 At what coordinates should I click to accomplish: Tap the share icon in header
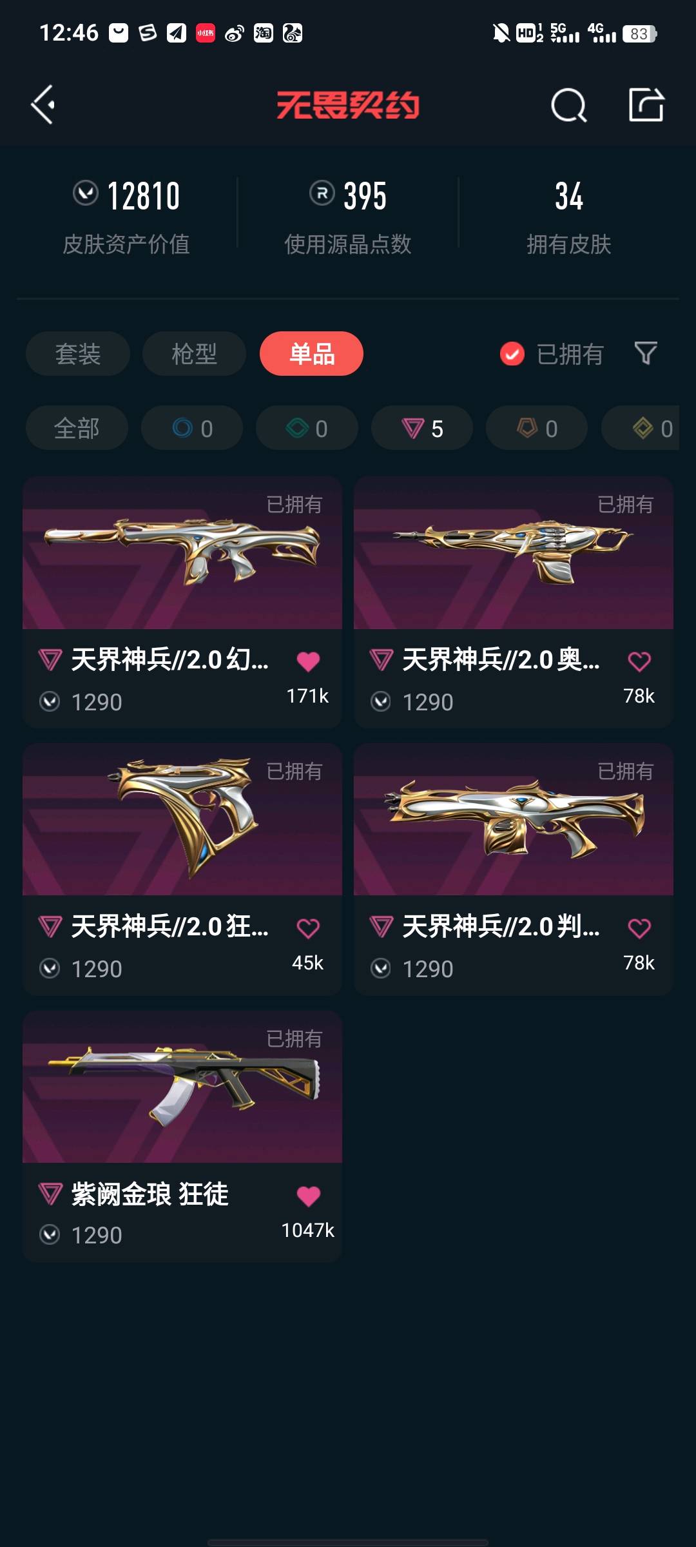646,104
